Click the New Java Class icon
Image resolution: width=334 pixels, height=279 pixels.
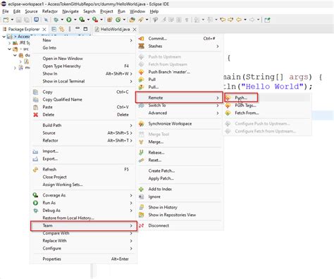pos(118,20)
